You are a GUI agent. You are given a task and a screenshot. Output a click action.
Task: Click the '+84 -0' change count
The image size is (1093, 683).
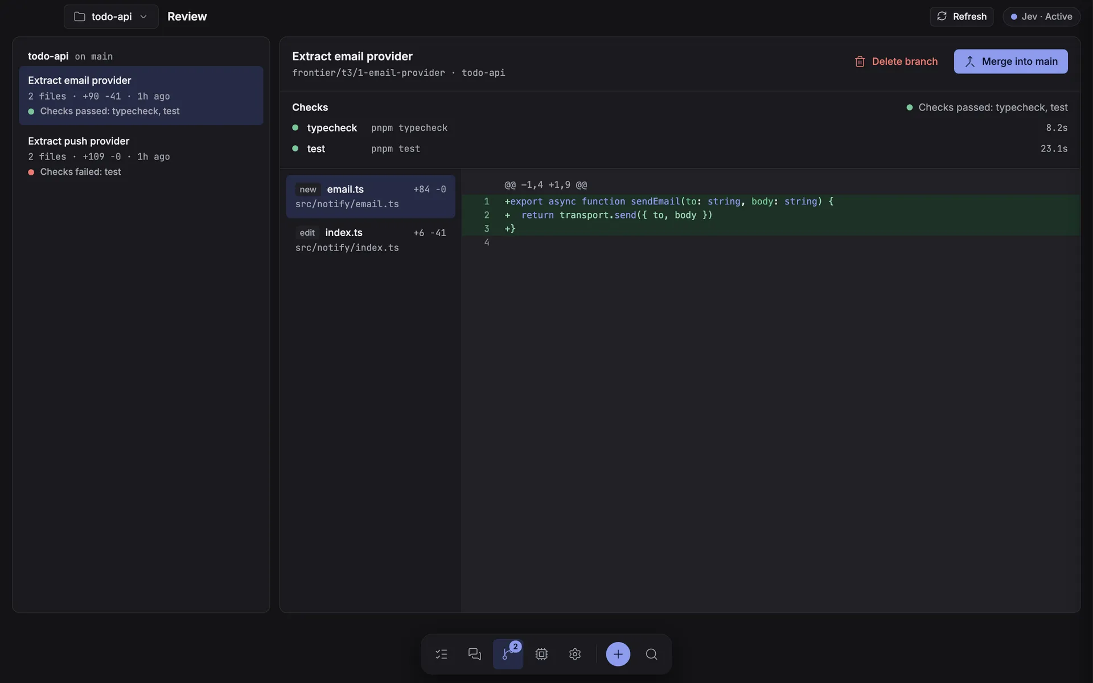(430, 190)
